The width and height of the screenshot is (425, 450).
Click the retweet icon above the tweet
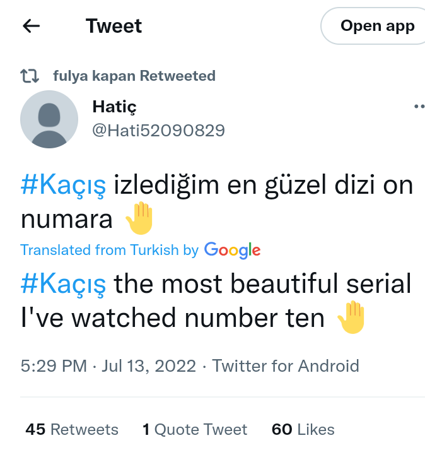pyautogui.click(x=30, y=76)
